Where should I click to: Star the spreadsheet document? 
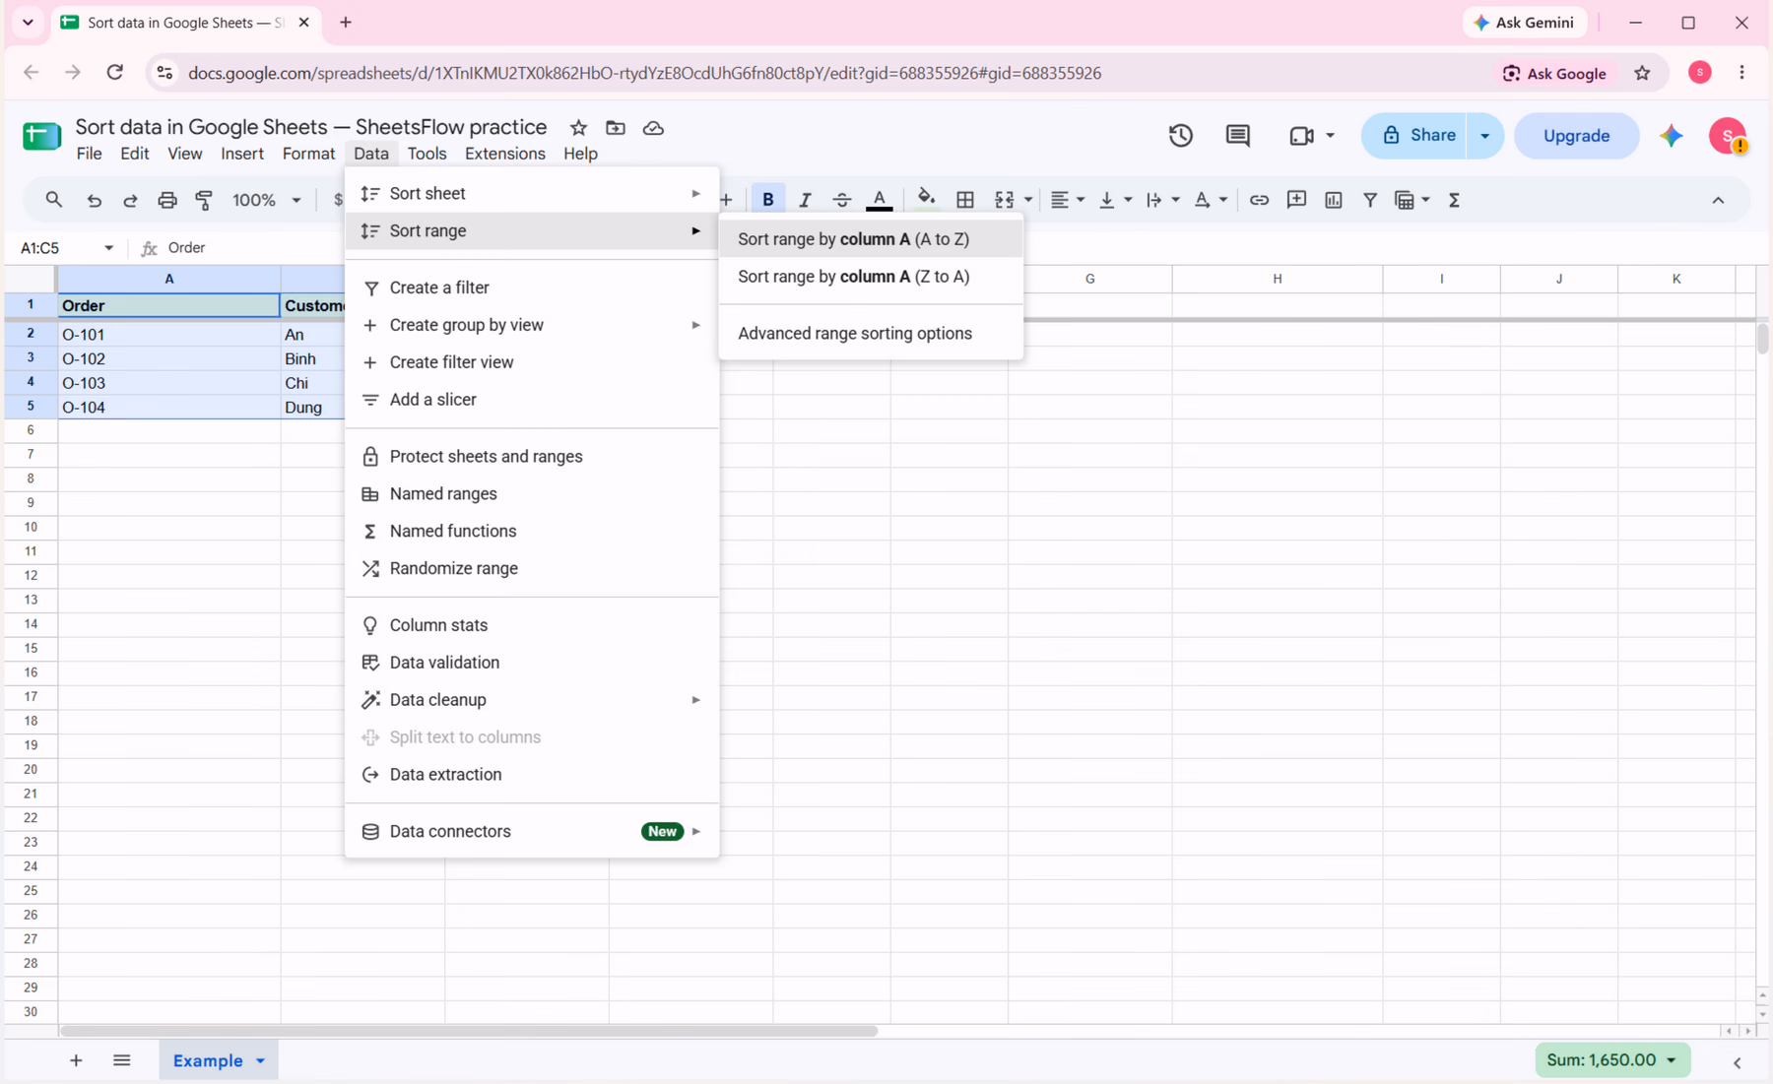point(578,128)
